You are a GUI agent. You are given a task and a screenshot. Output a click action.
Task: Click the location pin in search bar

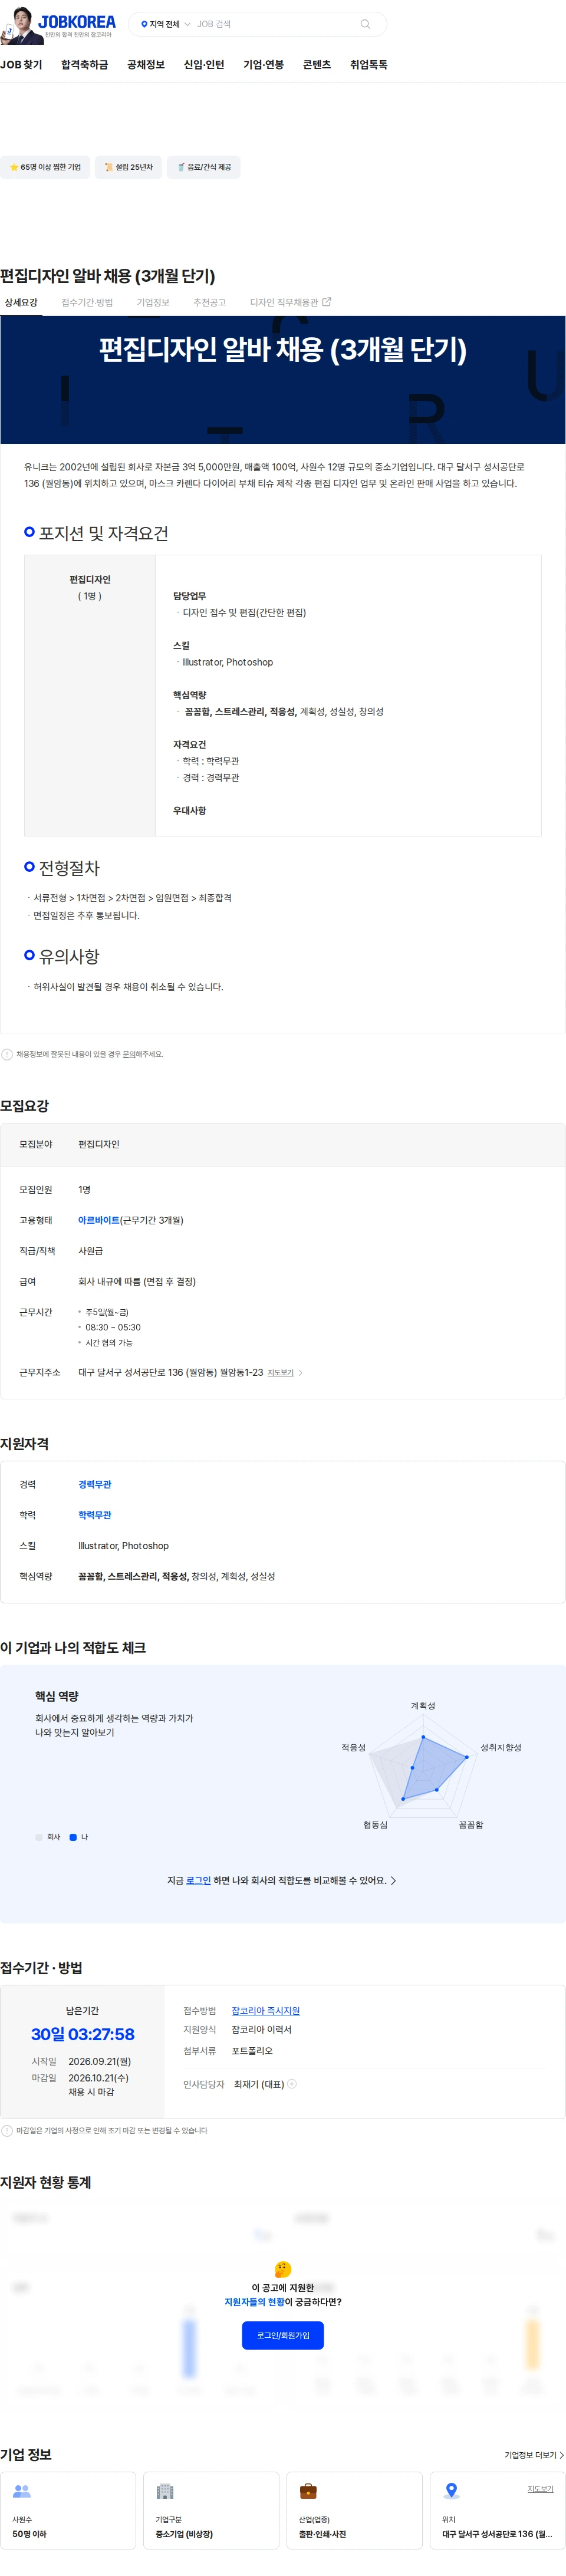(x=144, y=24)
